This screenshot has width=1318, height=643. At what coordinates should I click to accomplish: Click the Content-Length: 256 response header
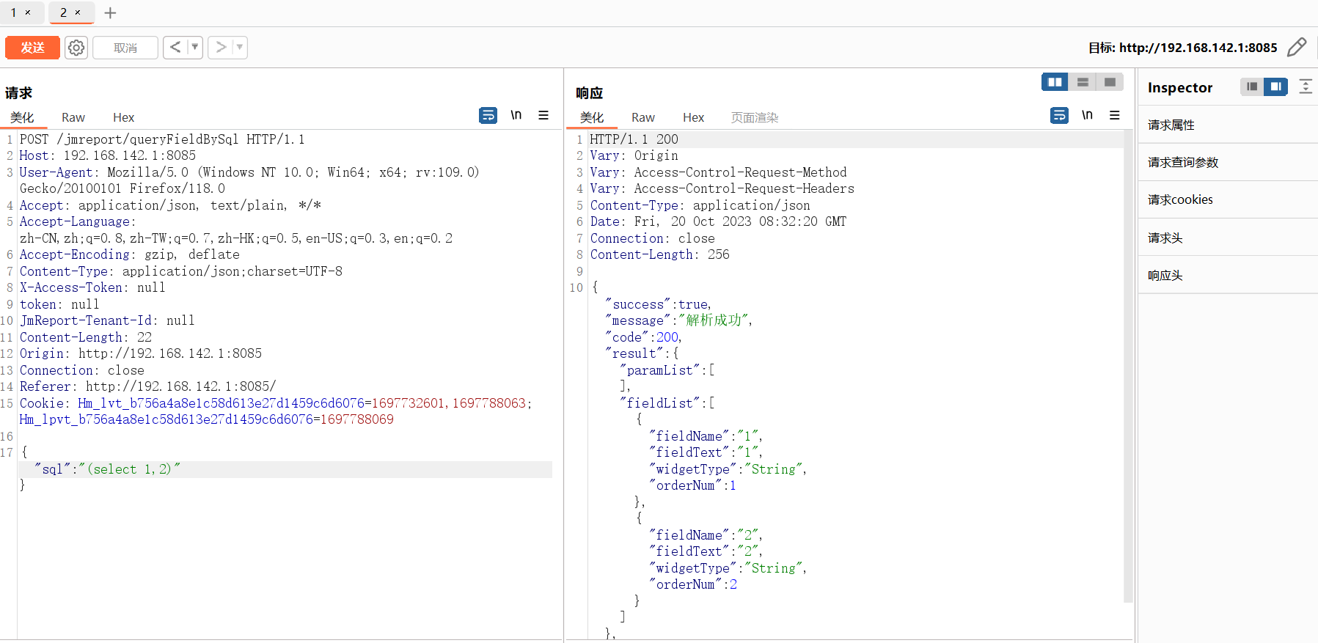[x=660, y=254]
